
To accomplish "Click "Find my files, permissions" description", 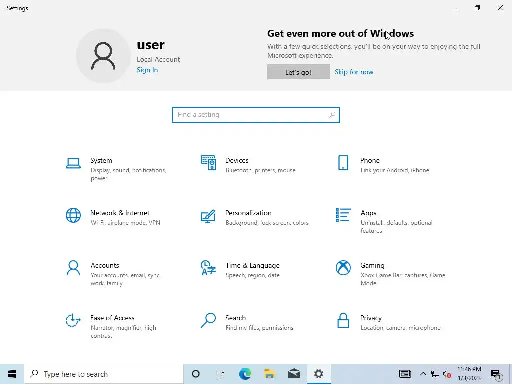I will (259, 328).
